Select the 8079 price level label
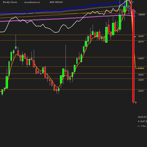The height and width of the screenshot is (147, 147). (x=141, y=42)
